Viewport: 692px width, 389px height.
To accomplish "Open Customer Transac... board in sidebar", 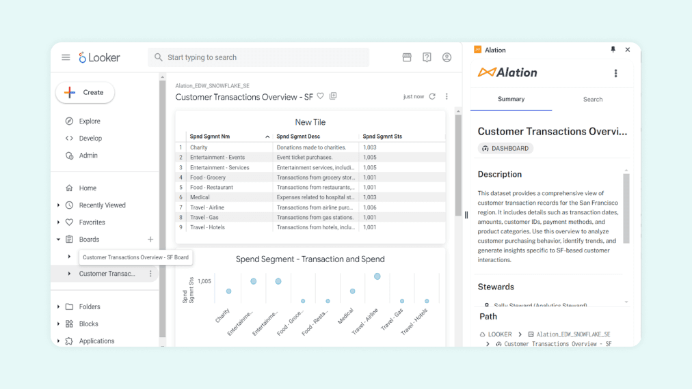I will point(107,274).
